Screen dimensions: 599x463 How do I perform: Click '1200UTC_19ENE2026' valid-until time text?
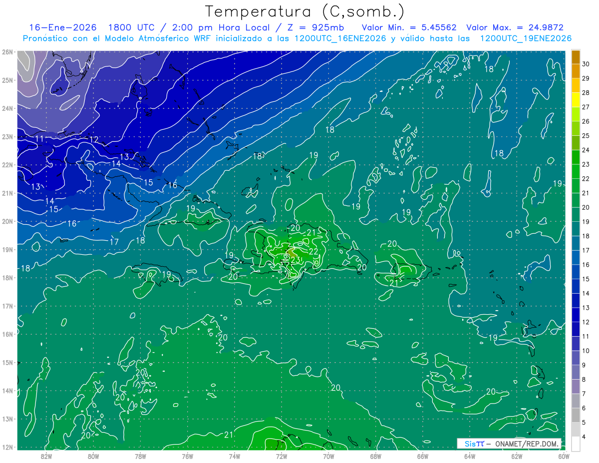526,38
